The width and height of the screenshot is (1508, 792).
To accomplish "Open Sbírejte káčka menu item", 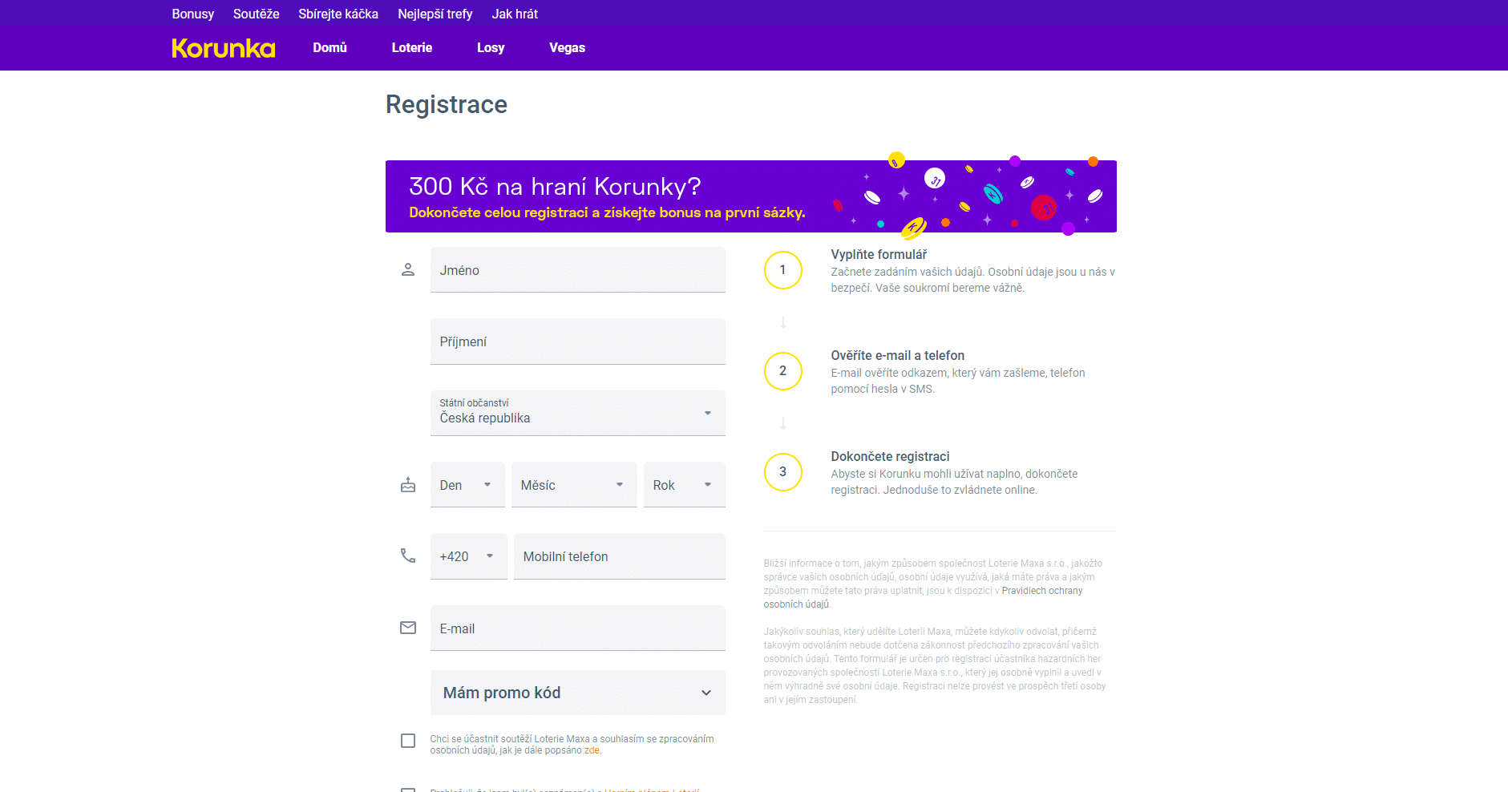I will coord(338,14).
